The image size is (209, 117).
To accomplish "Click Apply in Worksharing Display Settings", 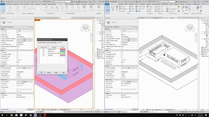I will (56, 72).
